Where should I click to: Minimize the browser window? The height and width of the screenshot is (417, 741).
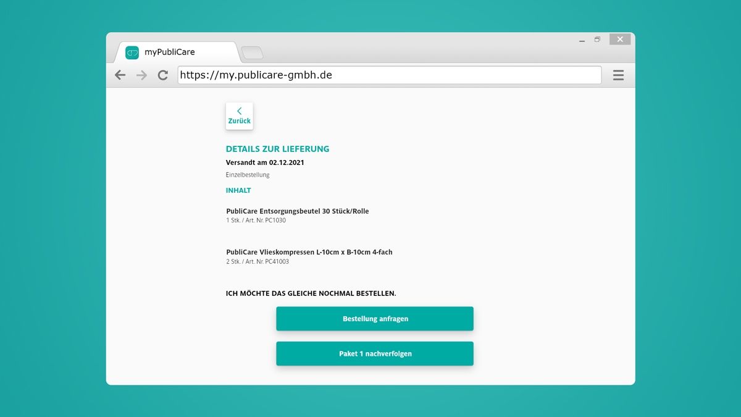tap(582, 40)
